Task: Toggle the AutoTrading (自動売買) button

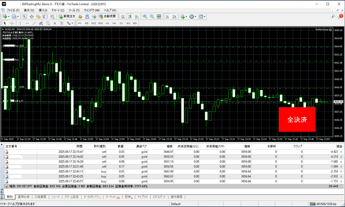Action: click(x=107, y=16)
